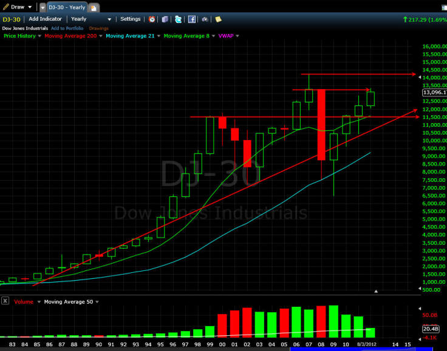Click the Moving Average 200 label
The height and width of the screenshot is (351, 447).
pyautogui.click(x=70, y=36)
